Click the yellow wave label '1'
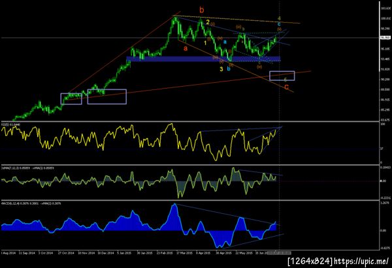This screenshot has height=268, width=392. (x=205, y=43)
